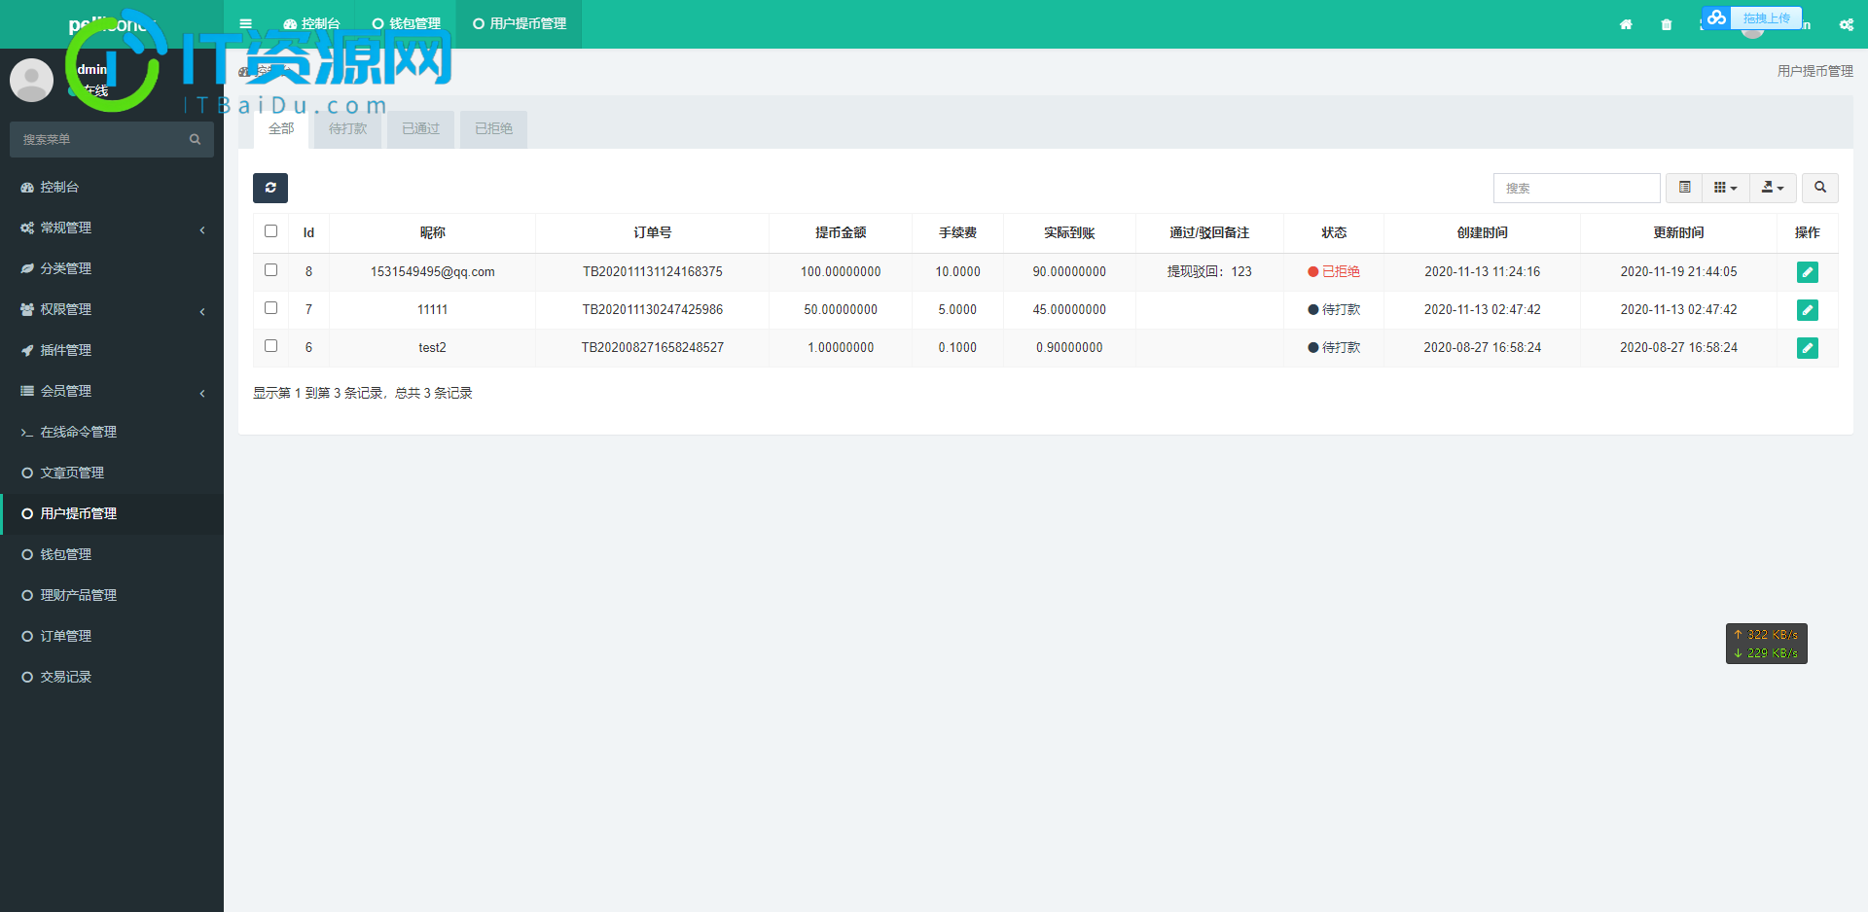This screenshot has height=912, width=1868.
Task: Click the 用户提币管理 breadcrumb text
Action: (x=1814, y=71)
